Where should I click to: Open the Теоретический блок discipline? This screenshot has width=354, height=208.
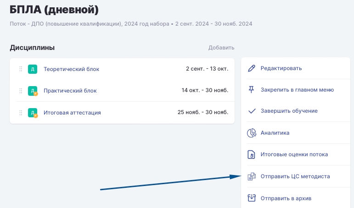pos(71,69)
